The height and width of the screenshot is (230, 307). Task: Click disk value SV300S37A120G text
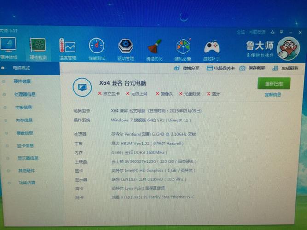(154, 161)
